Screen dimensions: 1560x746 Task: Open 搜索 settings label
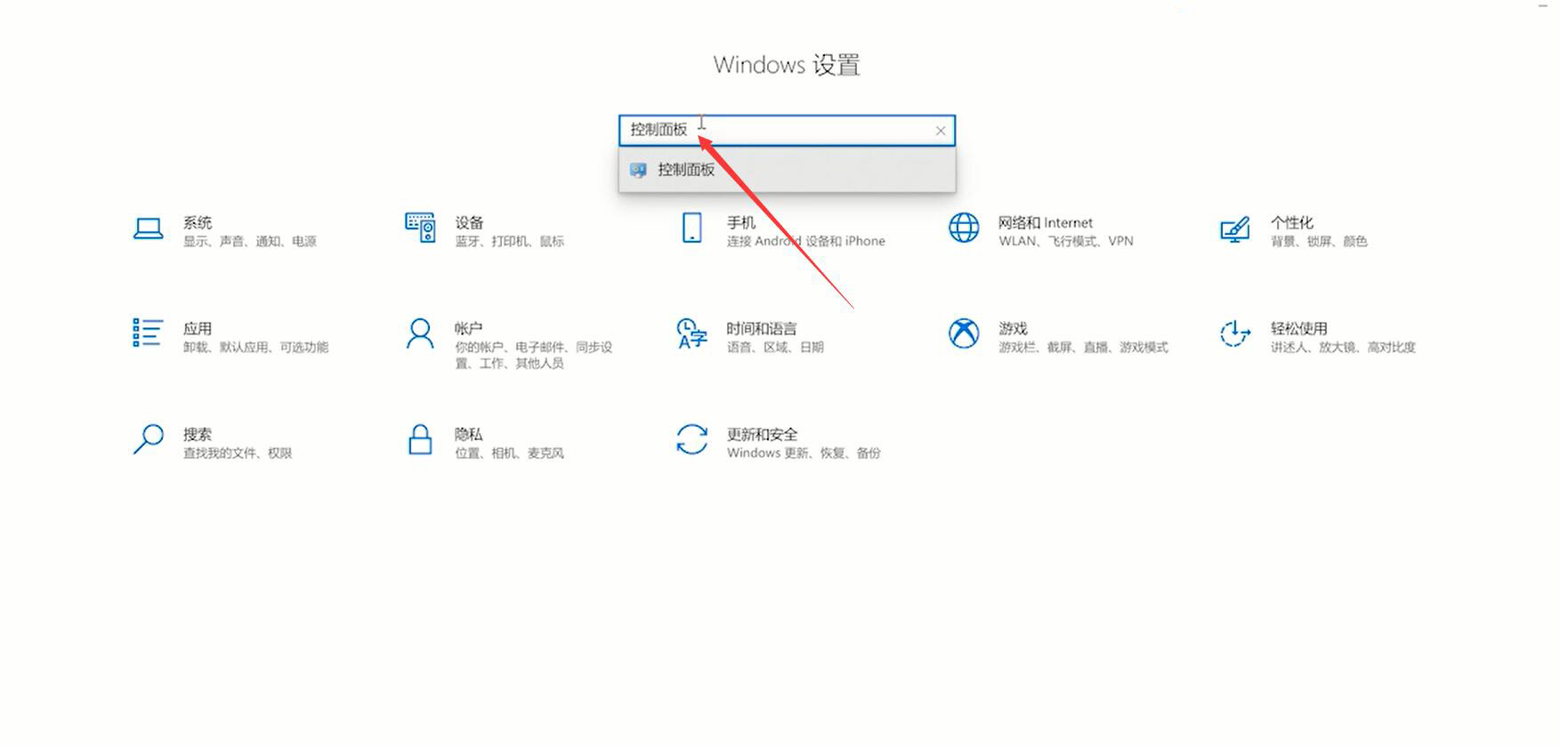coord(198,434)
